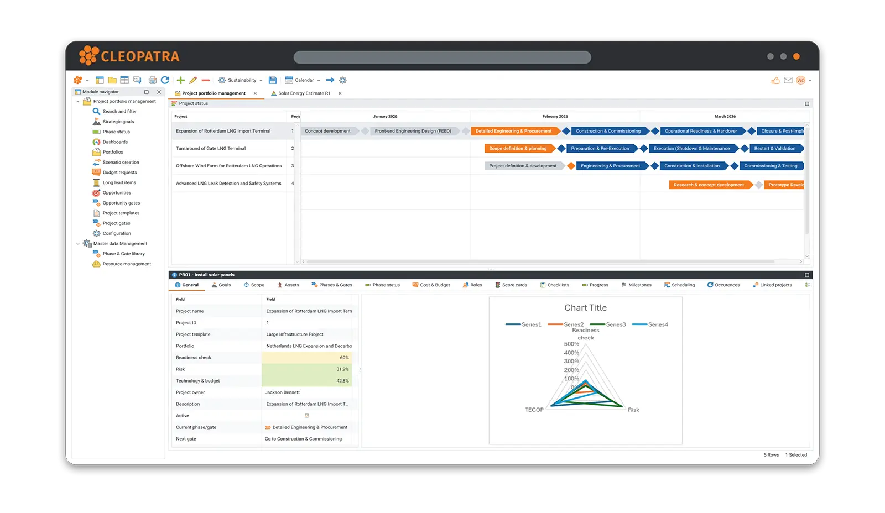Click the blue floppy disk save icon

[x=273, y=80]
